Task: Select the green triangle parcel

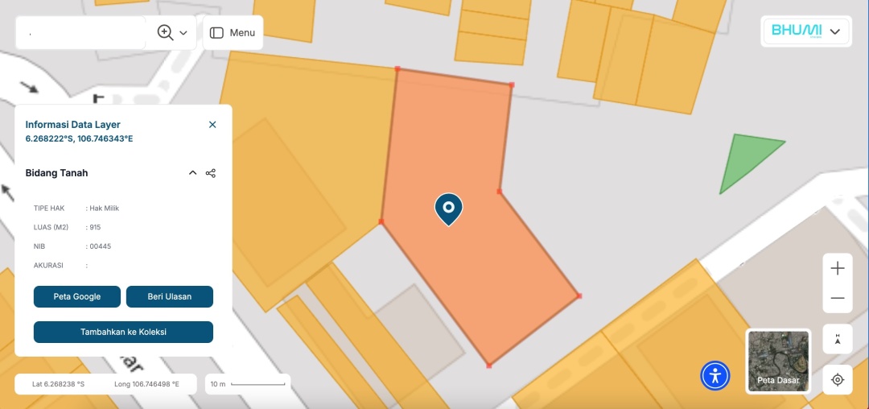Action: pyautogui.click(x=747, y=159)
